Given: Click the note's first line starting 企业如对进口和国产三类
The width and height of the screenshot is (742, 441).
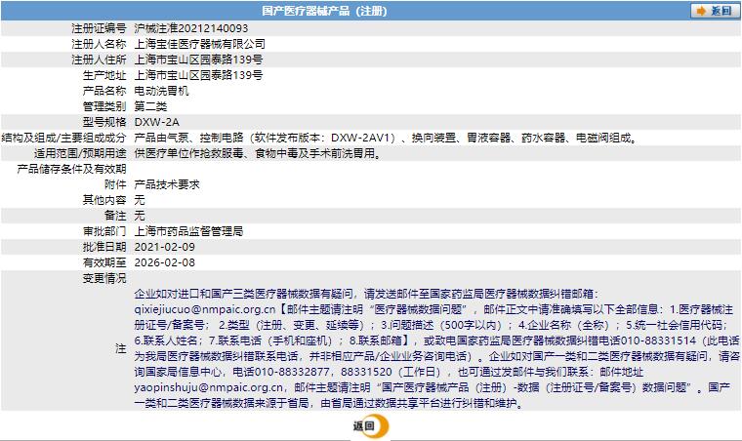Looking at the screenshot, I should pyautogui.click(x=366, y=294).
